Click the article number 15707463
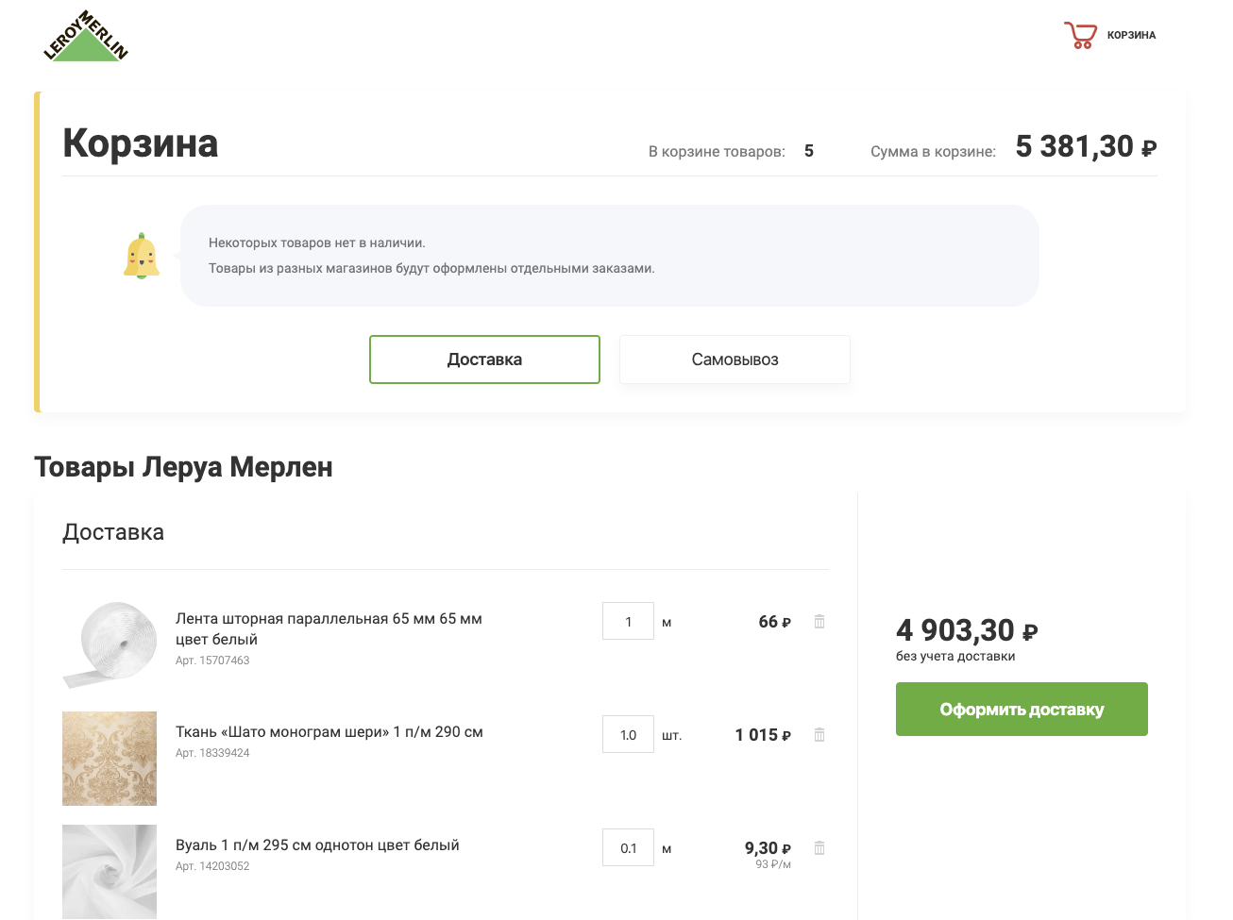Image resolution: width=1233 pixels, height=920 pixels. (x=212, y=661)
